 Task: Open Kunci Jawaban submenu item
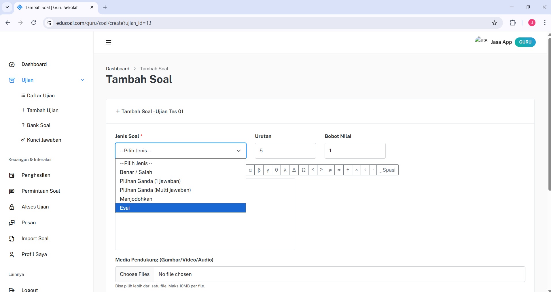click(x=44, y=140)
